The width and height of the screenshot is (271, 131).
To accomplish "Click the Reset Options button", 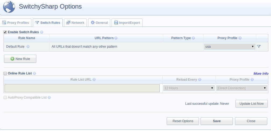I will coord(183,121).
